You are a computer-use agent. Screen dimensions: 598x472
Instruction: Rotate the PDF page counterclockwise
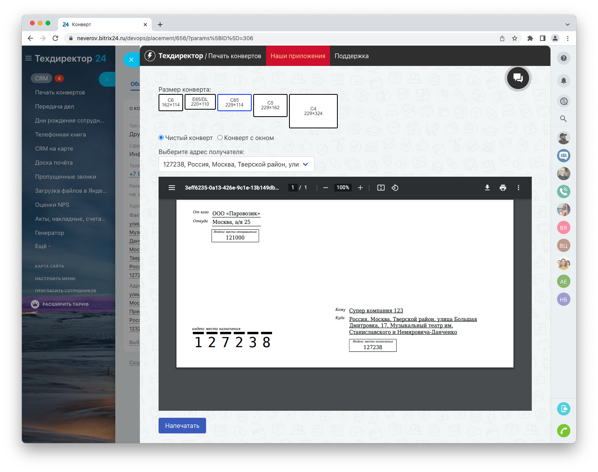[395, 188]
